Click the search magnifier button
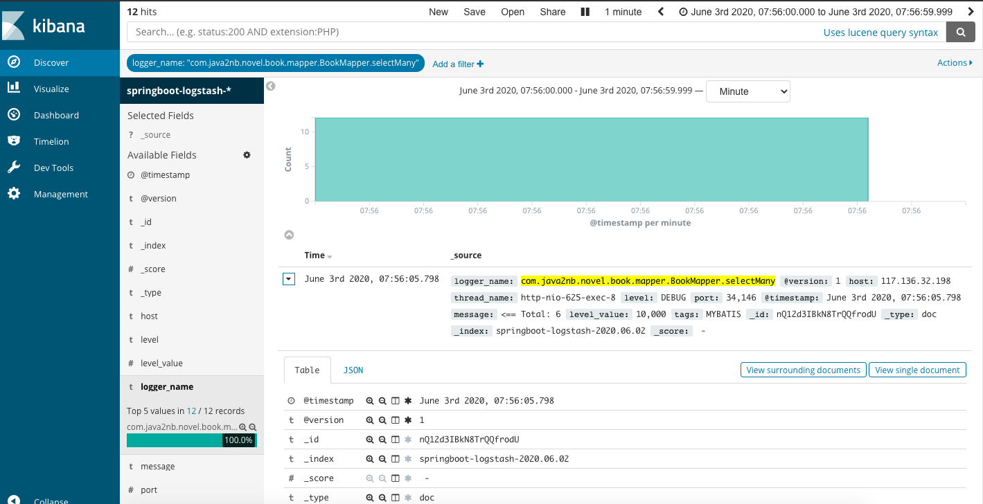 click(x=961, y=32)
